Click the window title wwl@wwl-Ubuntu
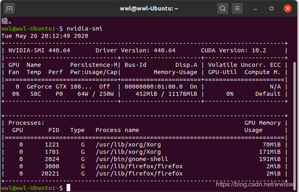 point(149,8)
